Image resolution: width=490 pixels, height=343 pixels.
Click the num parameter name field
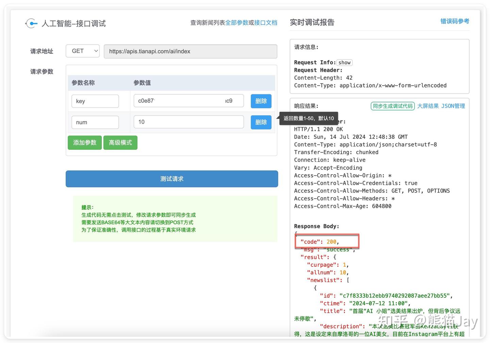click(x=95, y=122)
